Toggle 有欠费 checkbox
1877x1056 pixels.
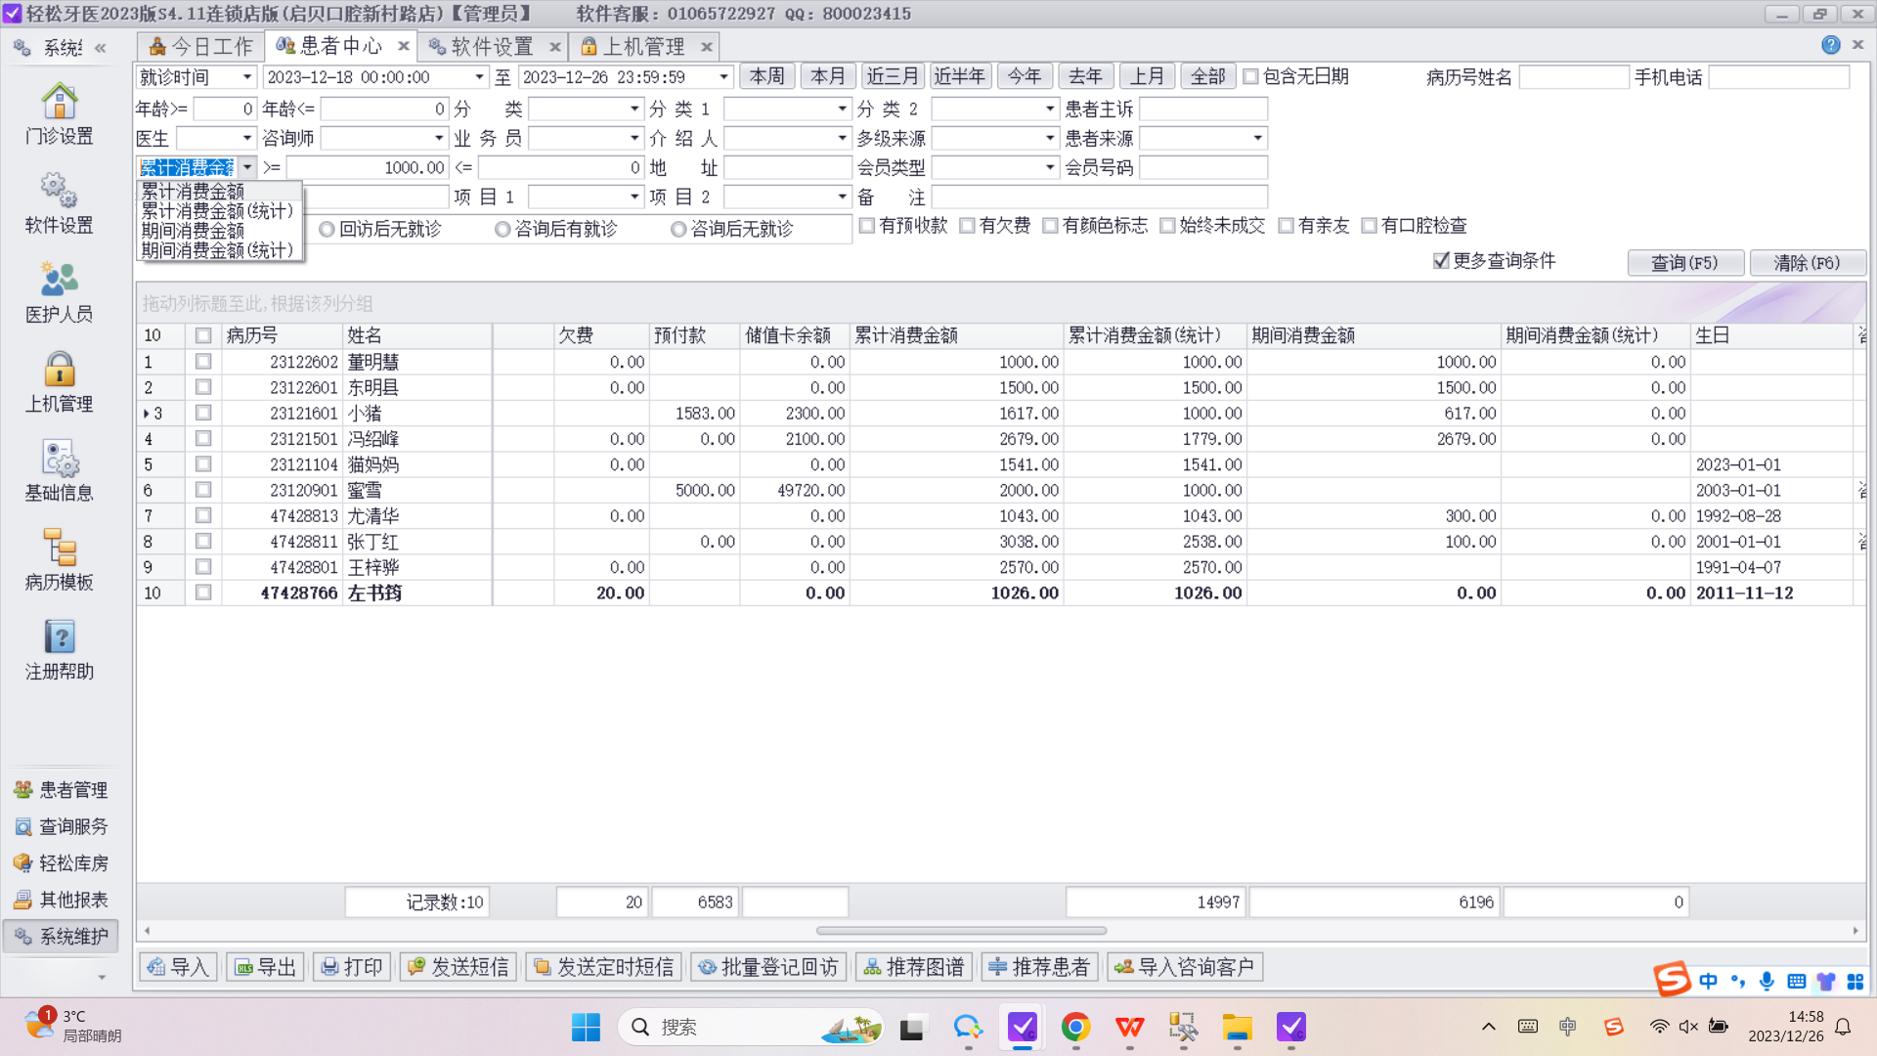click(967, 226)
